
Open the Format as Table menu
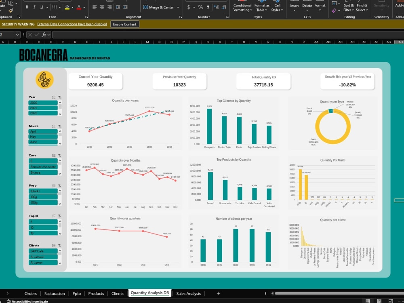(262, 8)
